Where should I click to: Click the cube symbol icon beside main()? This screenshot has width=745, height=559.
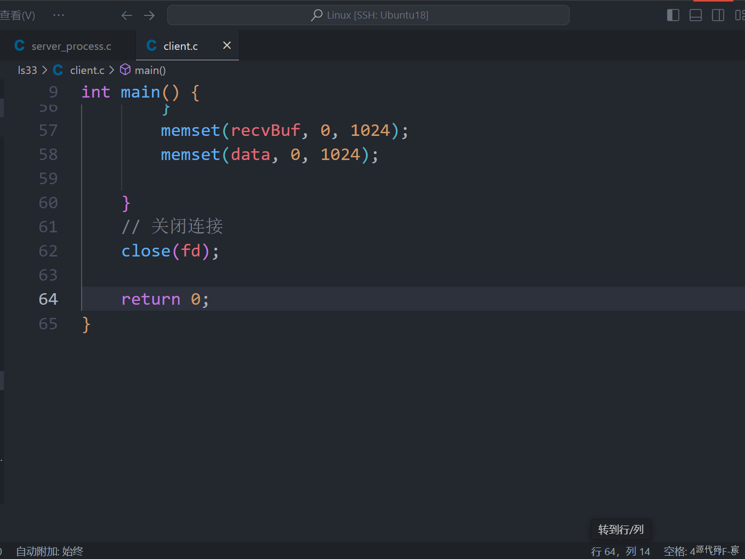pyautogui.click(x=126, y=70)
